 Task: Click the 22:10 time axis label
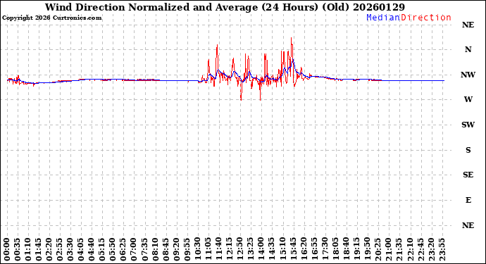tap(409, 250)
